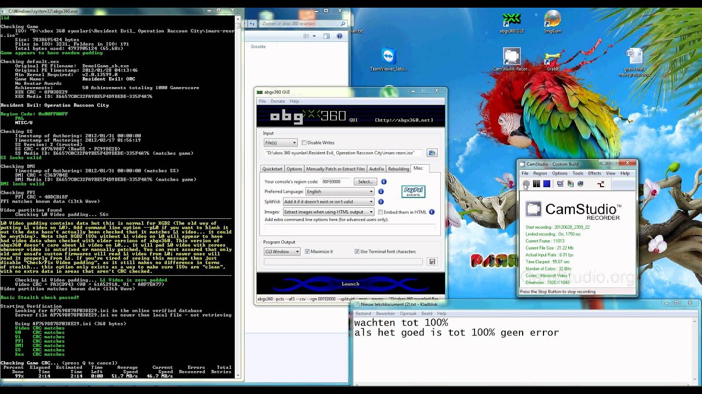The height and width of the screenshot is (394, 702).
Task: Open CamStudio Region menu
Action: coord(540,173)
